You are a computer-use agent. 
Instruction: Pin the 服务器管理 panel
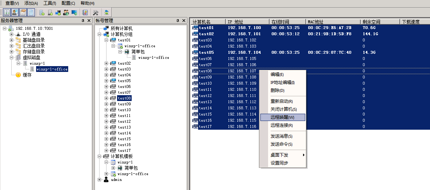click(x=83, y=21)
